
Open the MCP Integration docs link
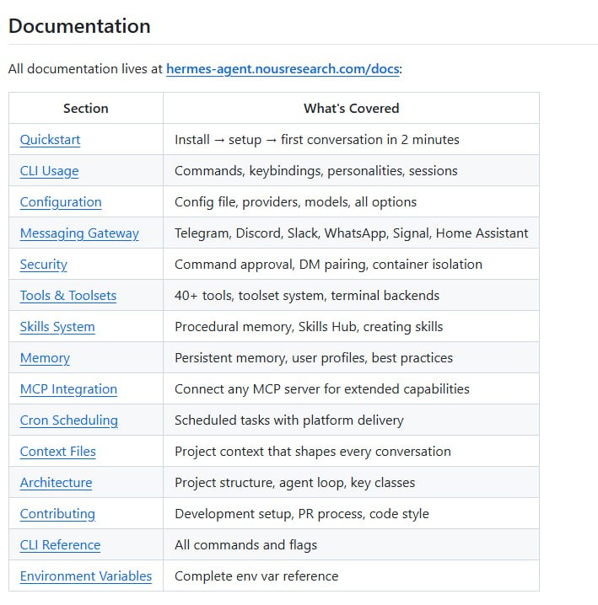(x=68, y=389)
